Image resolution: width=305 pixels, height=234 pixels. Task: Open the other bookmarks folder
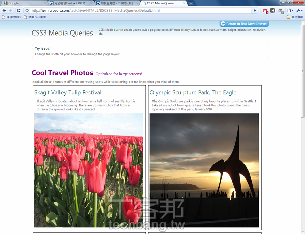point(295,17)
